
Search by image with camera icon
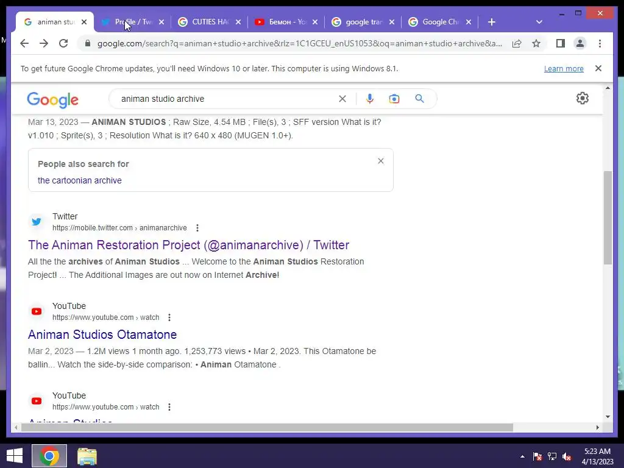pos(394,99)
